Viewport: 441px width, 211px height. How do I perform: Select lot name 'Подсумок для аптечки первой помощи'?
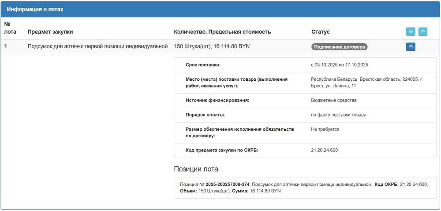pyautogui.click(x=97, y=46)
